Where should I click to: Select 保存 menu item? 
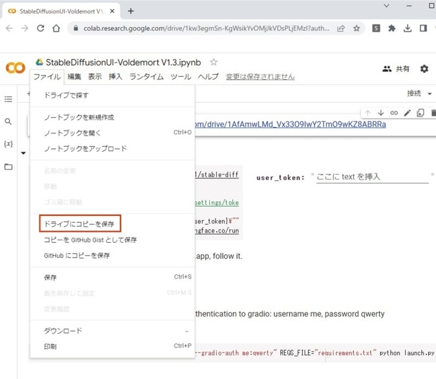point(112,277)
